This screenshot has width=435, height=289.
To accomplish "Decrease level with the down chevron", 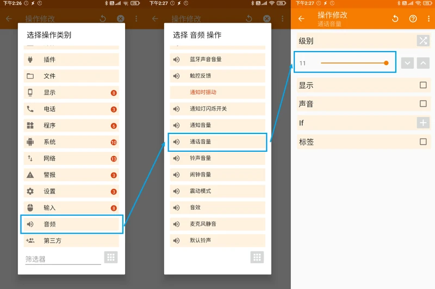I will (x=407, y=63).
